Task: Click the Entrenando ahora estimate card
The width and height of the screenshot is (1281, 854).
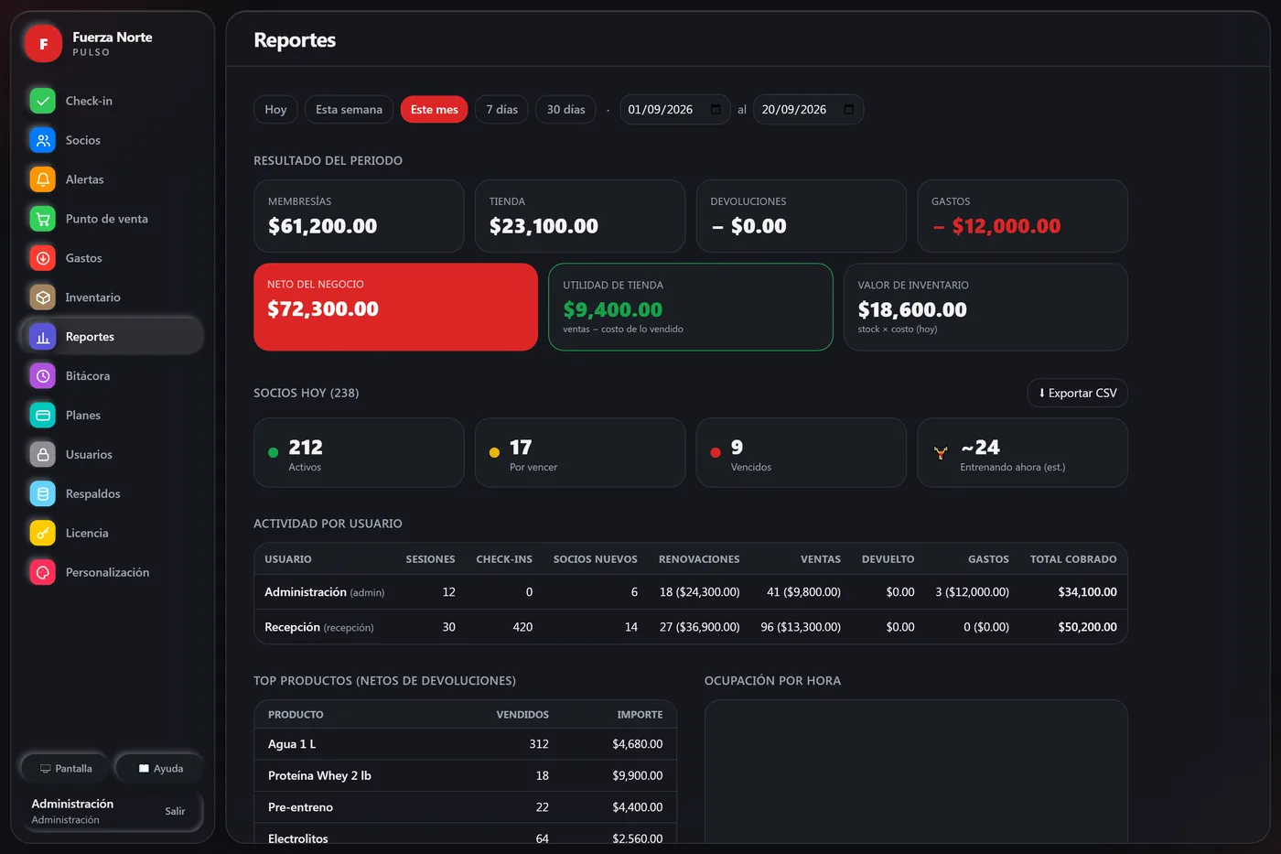Action: click(x=1023, y=453)
